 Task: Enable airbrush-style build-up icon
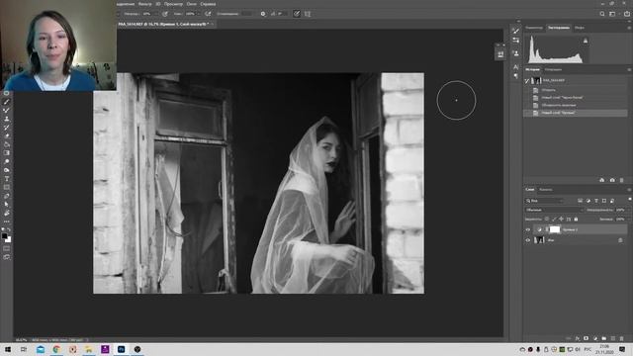[208, 14]
